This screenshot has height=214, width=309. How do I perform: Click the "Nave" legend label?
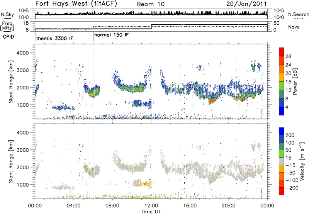294,27
